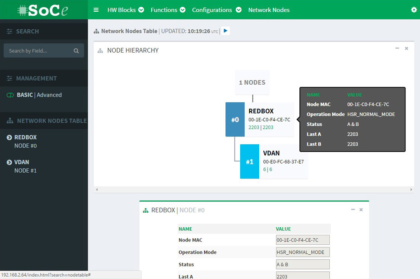Go to Network Nodes menu item
The width and height of the screenshot is (420, 279).
269,10
